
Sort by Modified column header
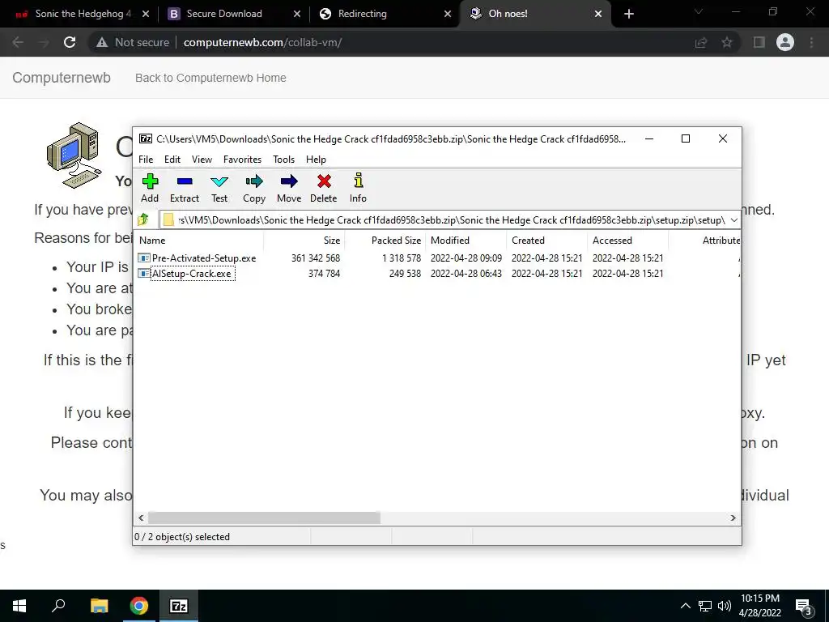pos(466,240)
